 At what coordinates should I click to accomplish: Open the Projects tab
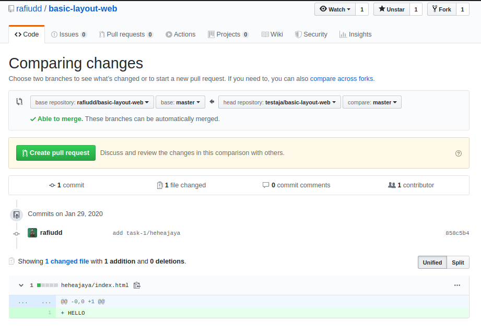click(x=228, y=34)
